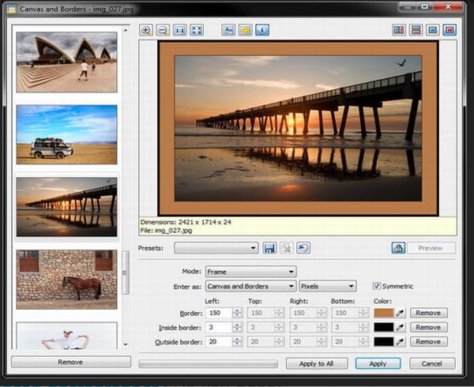Click the fit to window icon
Screen dimensions: 474x387
[x=197, y=30]
